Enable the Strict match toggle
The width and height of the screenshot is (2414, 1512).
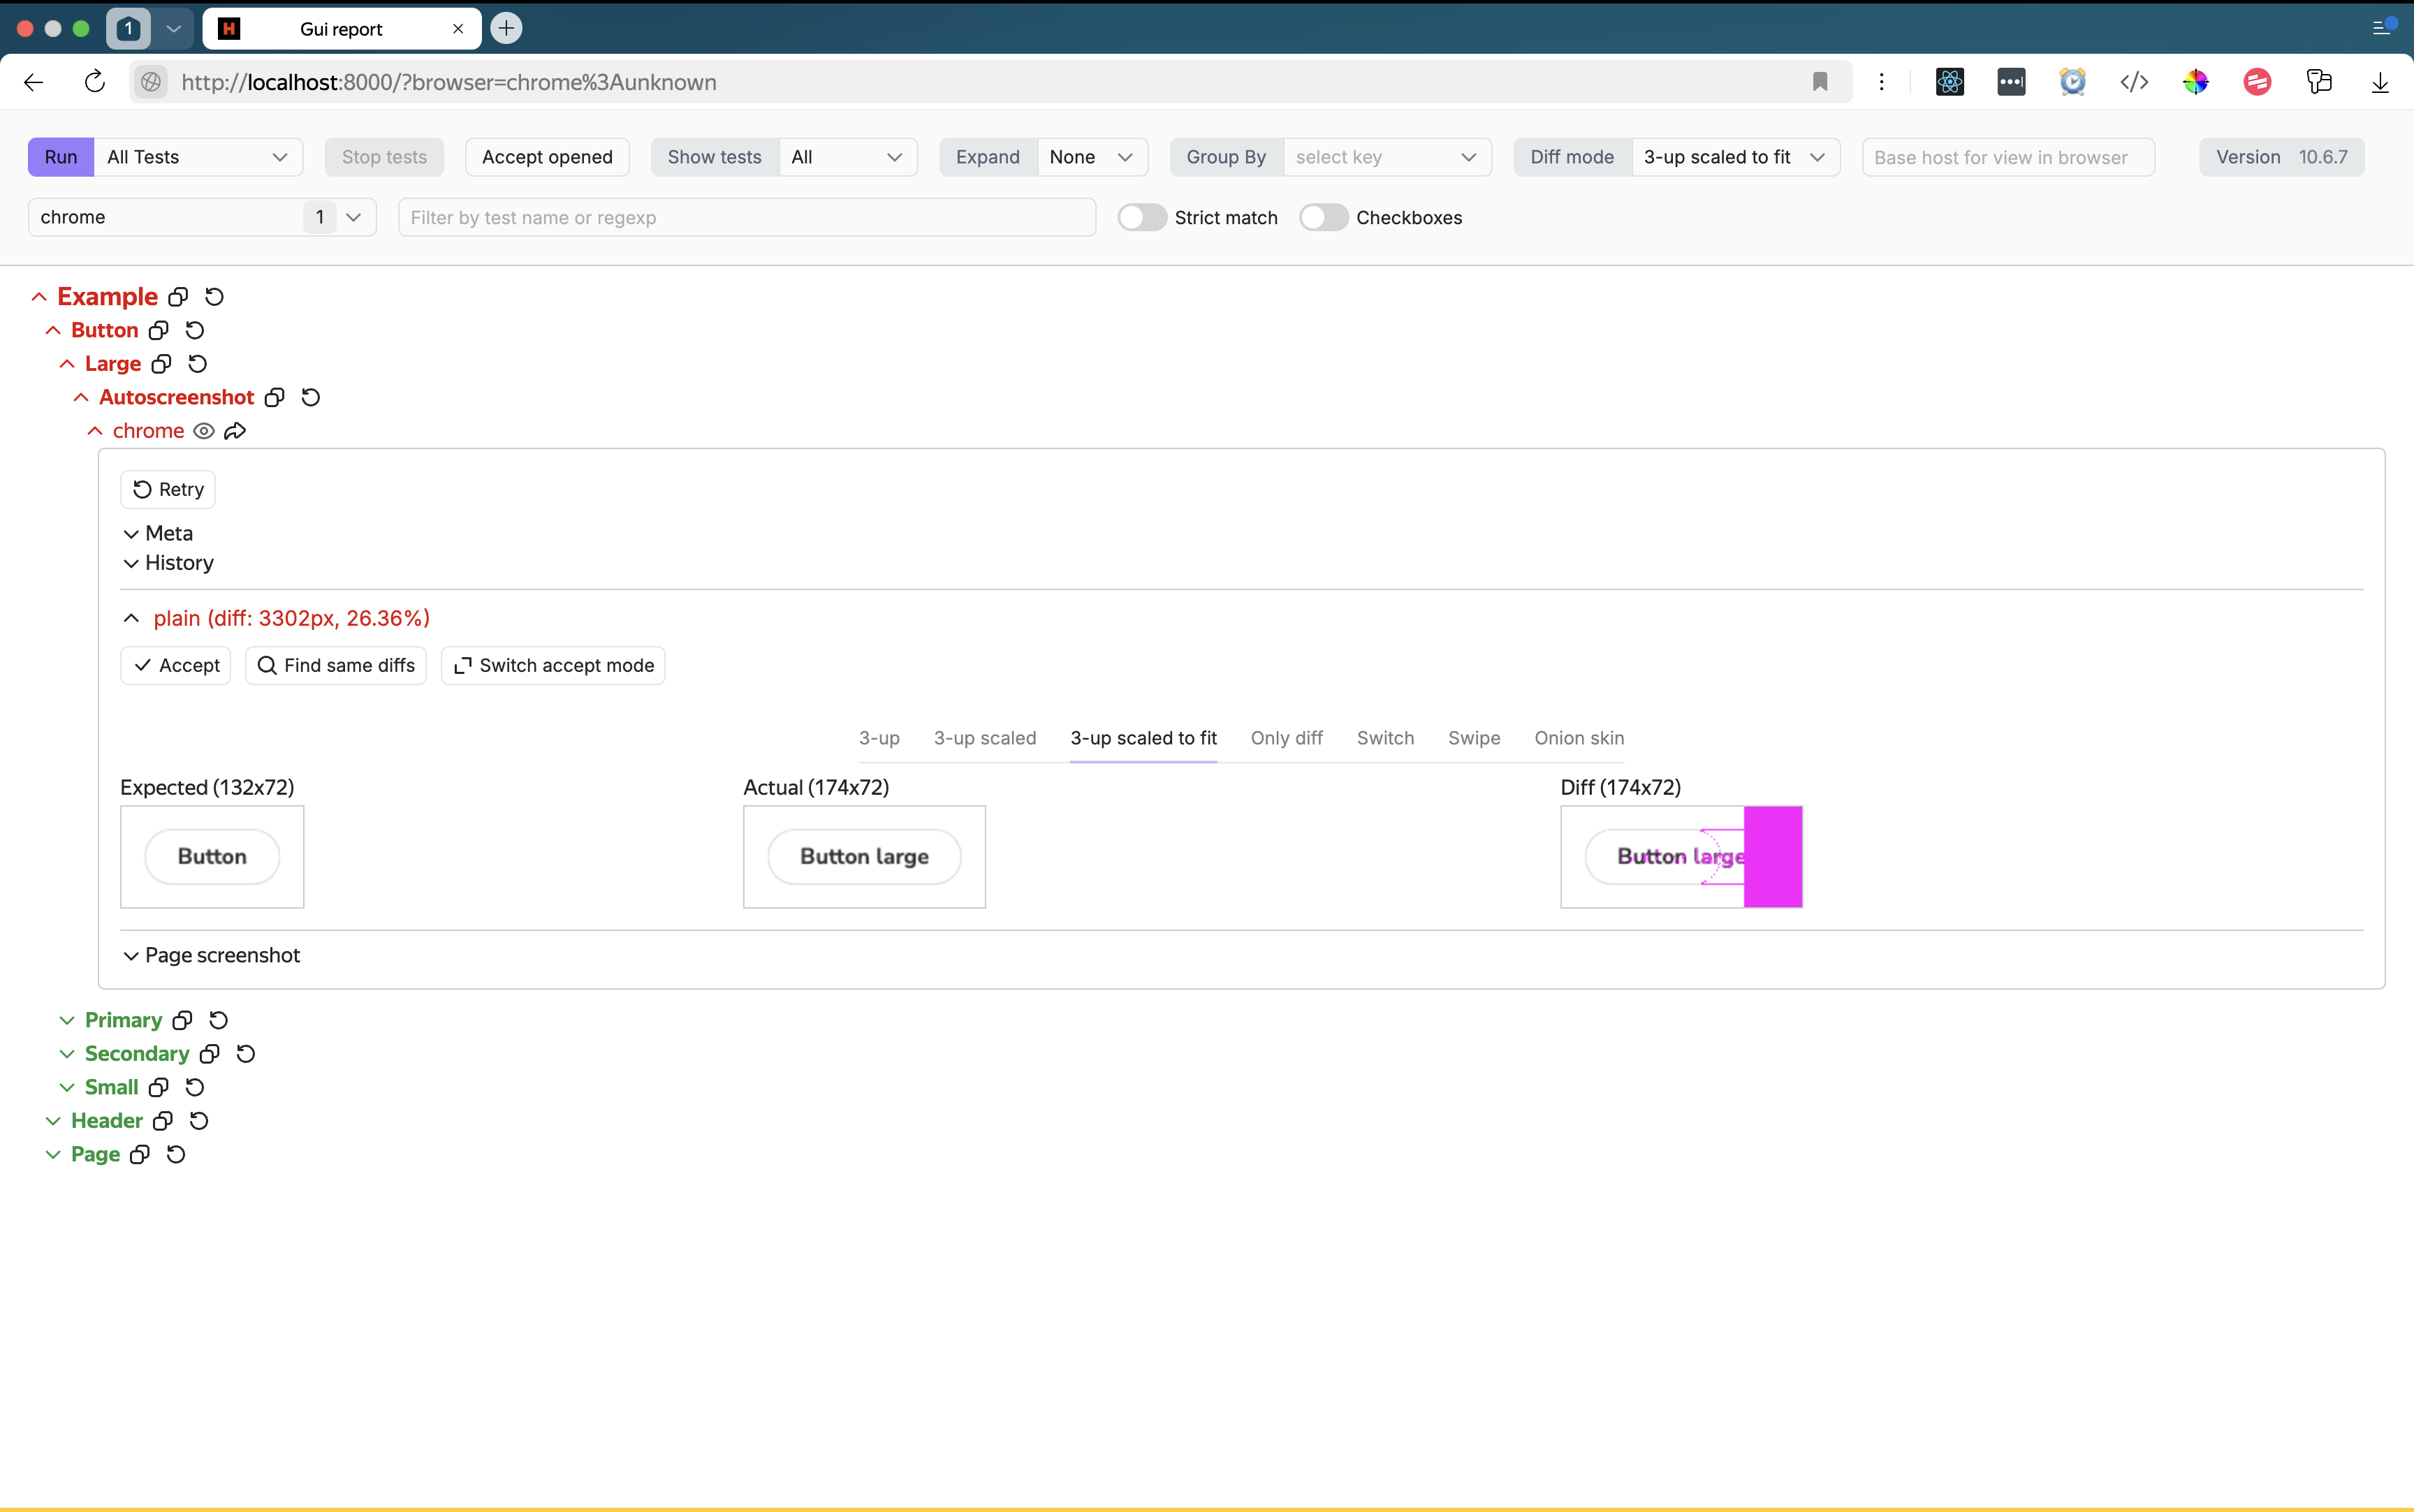[x=1142, y=217]
